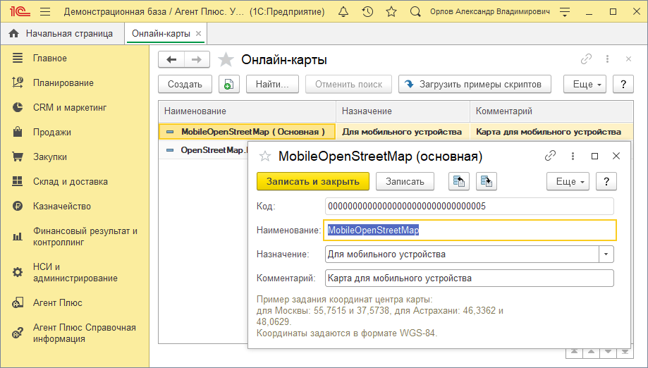Jump to the list's first row arrow
Viewport: 648px width, 368px height.
(x=575, y=352)
